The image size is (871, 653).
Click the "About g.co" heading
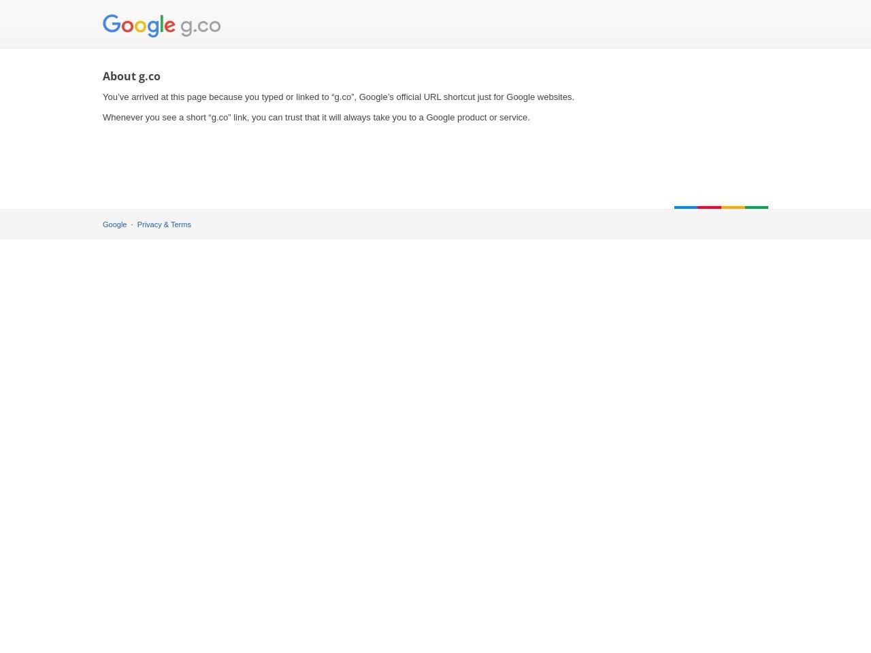(x=131, y=76)
